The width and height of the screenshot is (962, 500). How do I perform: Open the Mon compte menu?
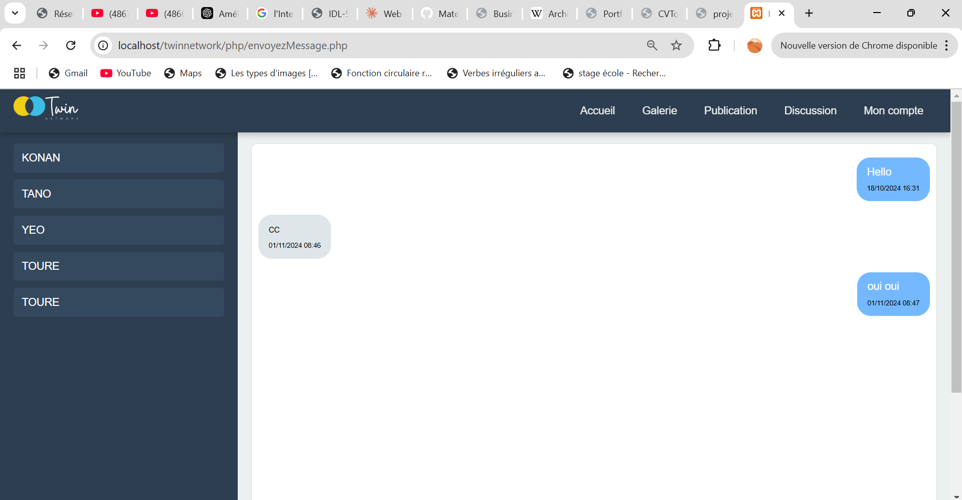(893, 110)
